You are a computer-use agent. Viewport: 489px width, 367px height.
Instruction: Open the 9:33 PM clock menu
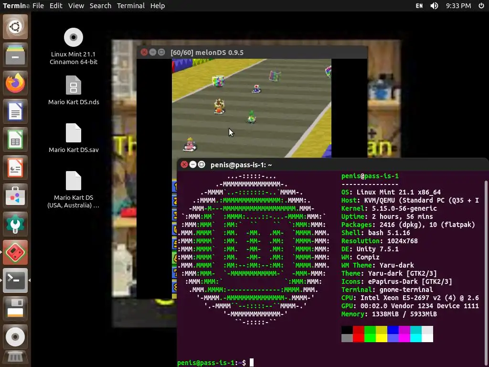(x=458, y=6)
